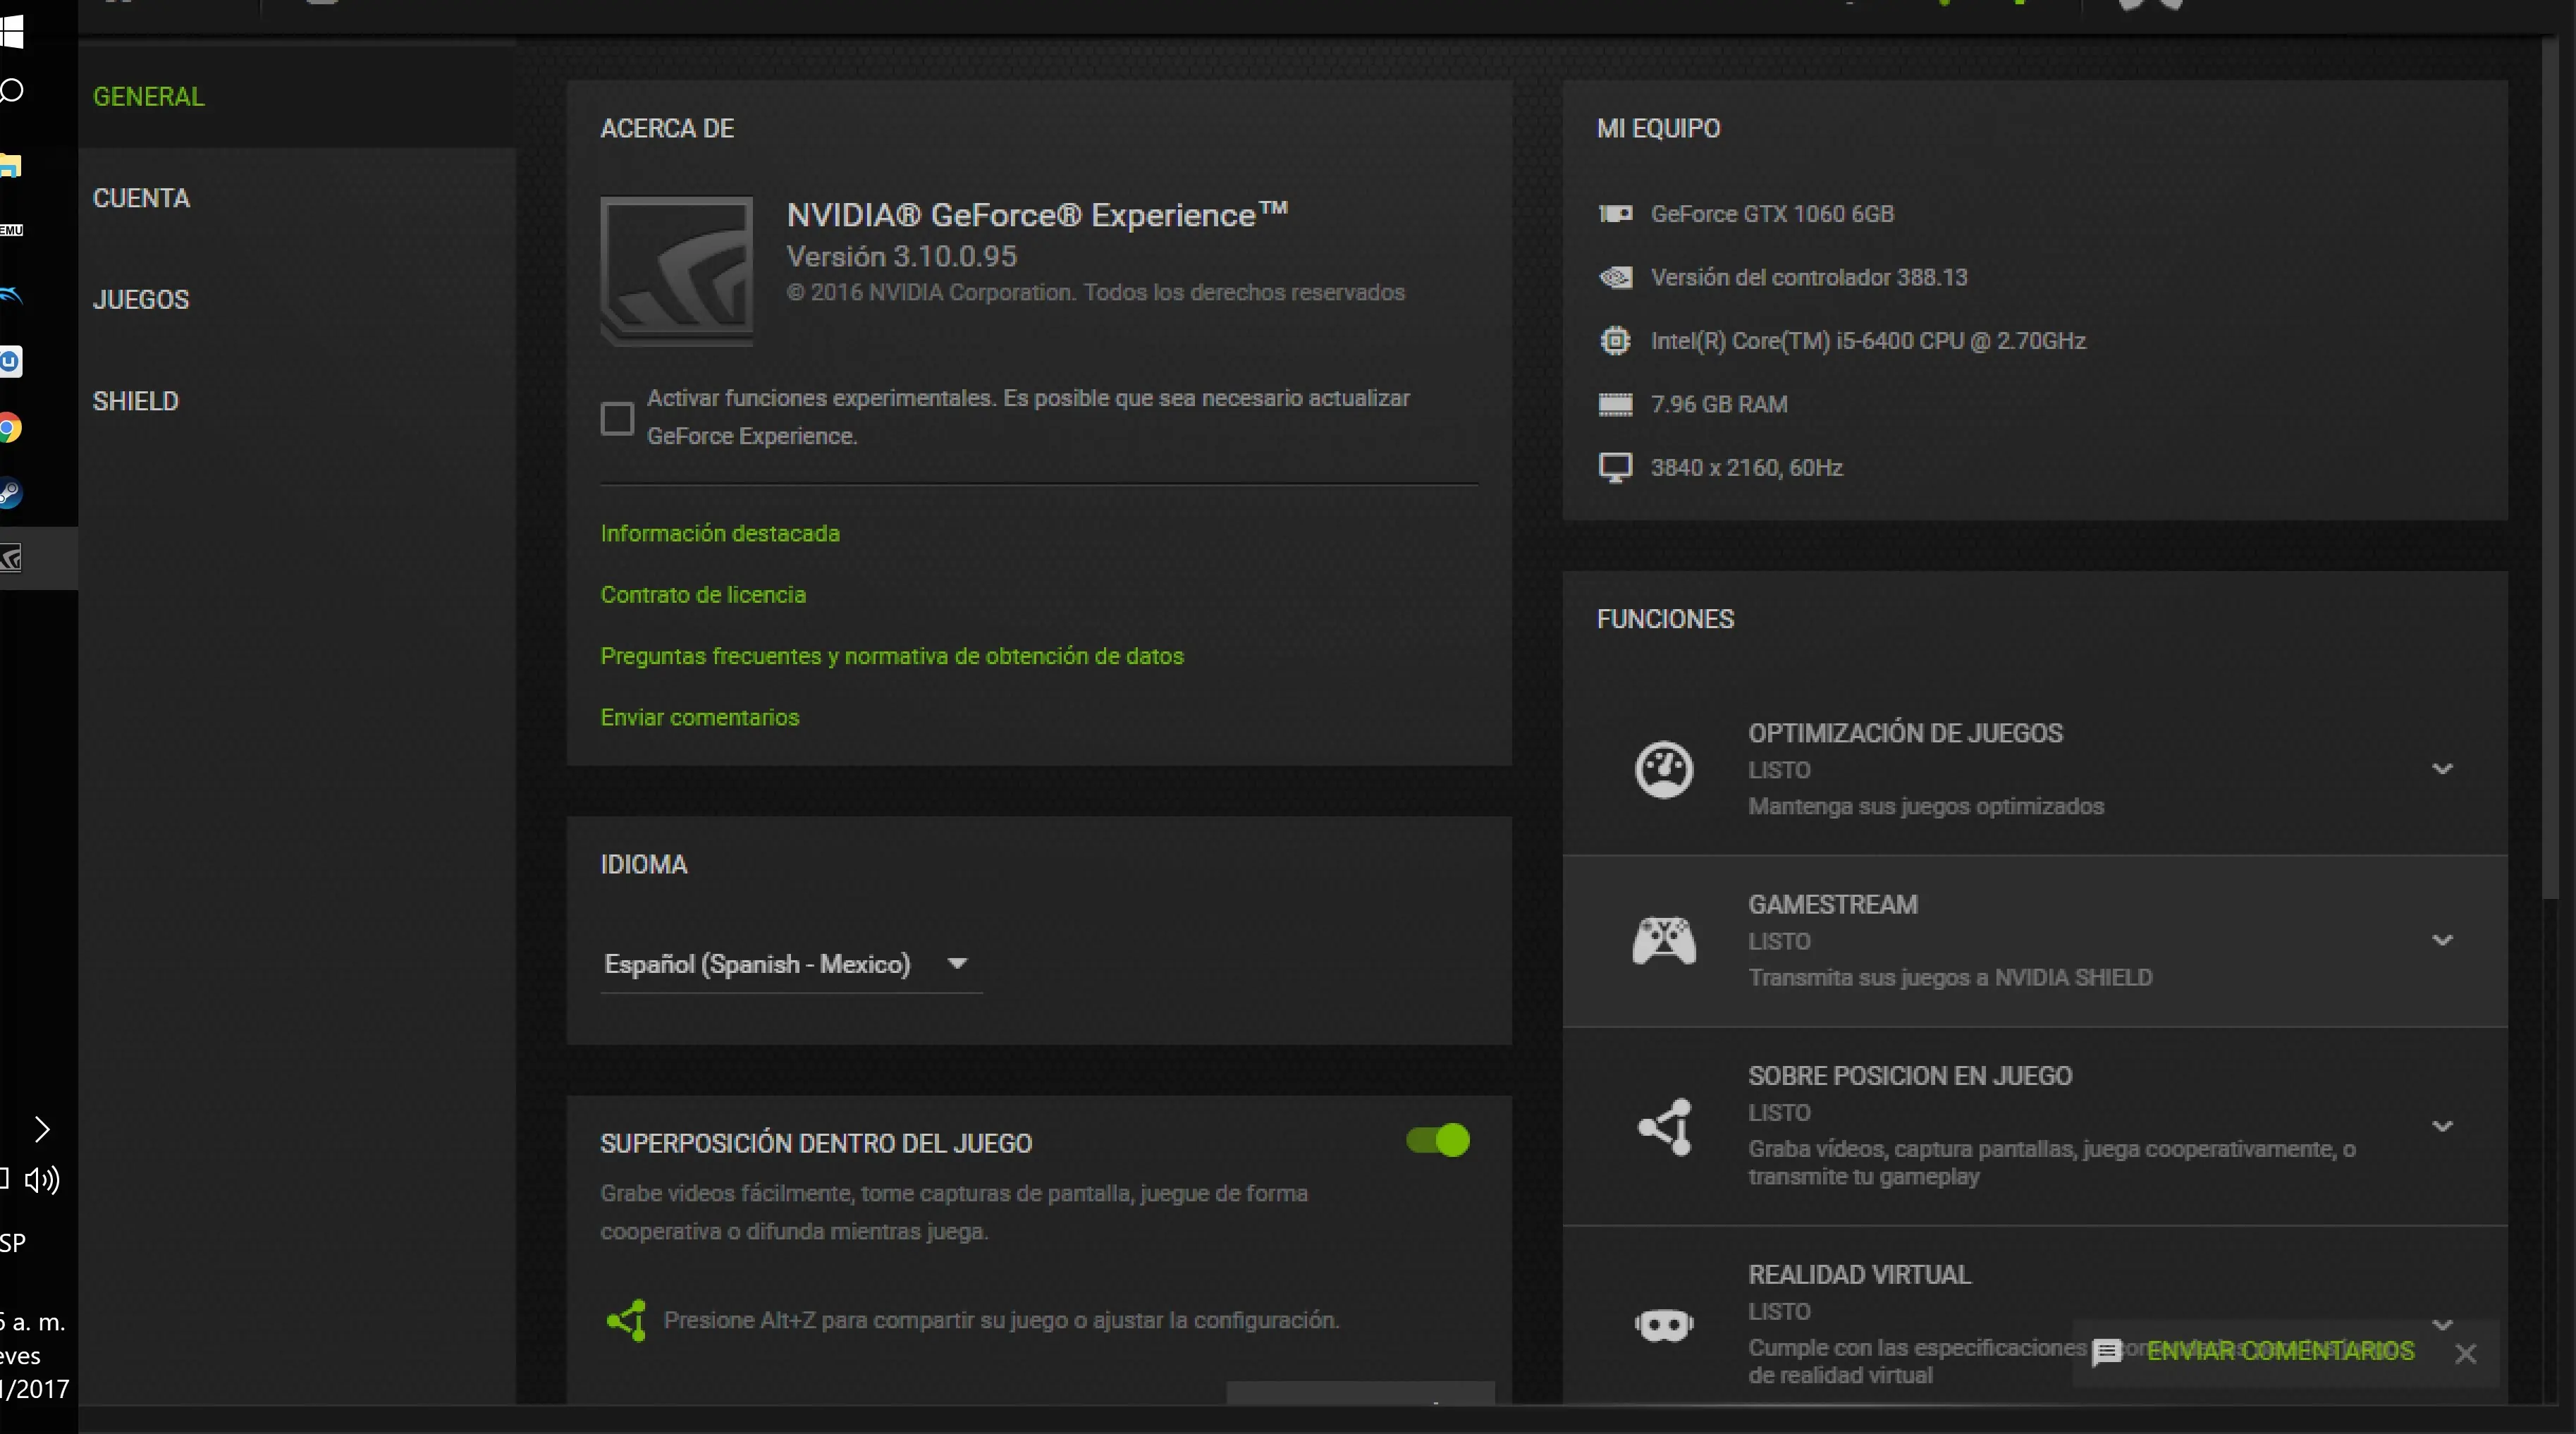Viewport: 2576px width, 1434px height.
Task: Click the vertical scrollbar of the settings page
Action: [x=2550, y=470]
